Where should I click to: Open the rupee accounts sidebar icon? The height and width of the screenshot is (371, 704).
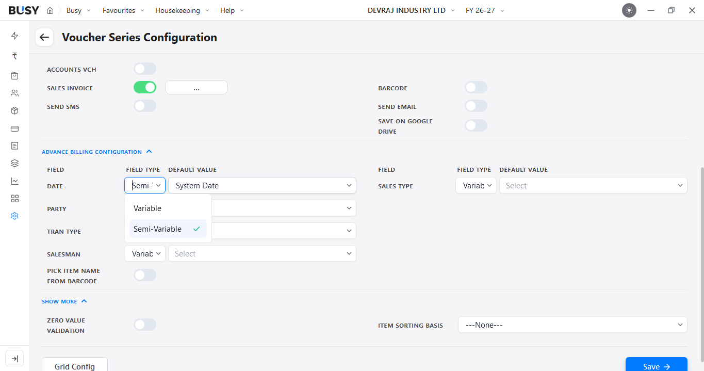(14, 56)
